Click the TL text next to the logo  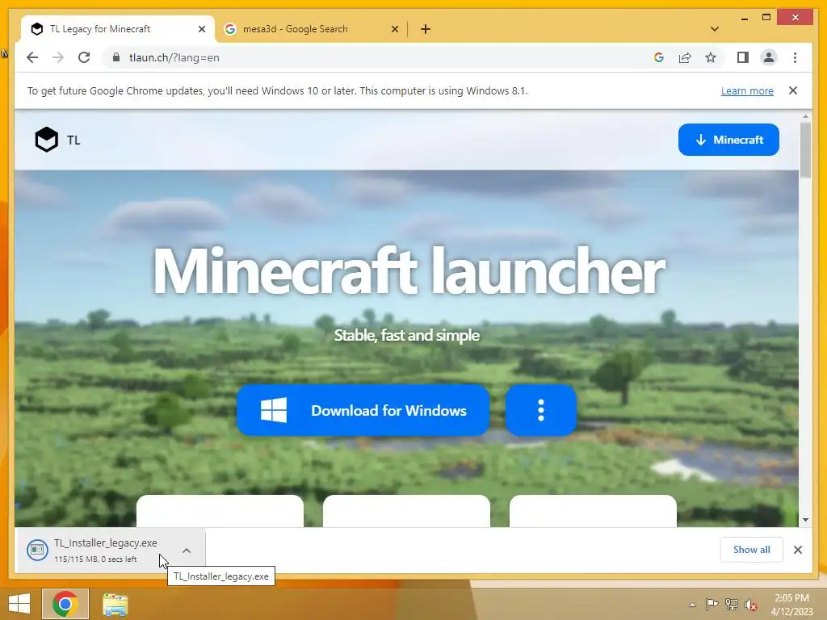pyautogui.click(x=73, y=140)
